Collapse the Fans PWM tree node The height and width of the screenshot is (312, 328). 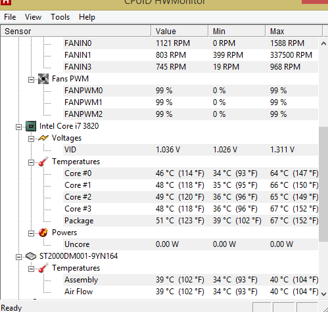(31, 79)
